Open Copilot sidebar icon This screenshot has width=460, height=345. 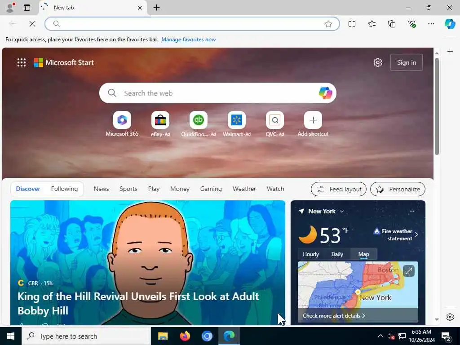pyautogui.click(x=450, y=24)
